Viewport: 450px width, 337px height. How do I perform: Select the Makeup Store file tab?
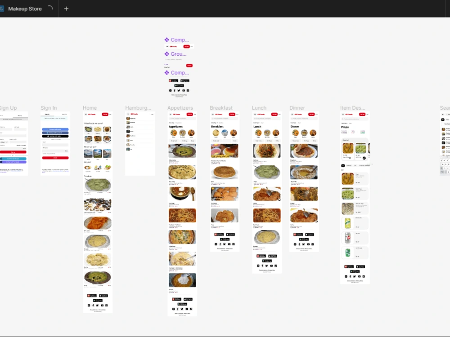[x=25, y=9]
